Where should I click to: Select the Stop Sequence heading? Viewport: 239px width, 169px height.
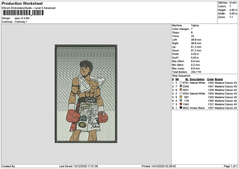click(181, 76)
